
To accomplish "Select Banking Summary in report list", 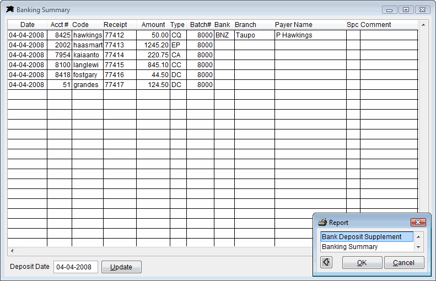I will tap(367, 246).
